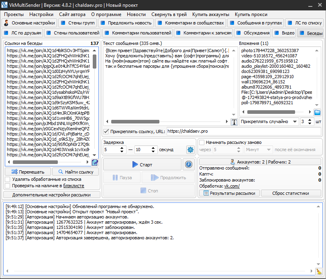This screenshot has width=326, height=279.
Task: Click the message text horizontal scrollbar thumb
Action: point(135,121)
